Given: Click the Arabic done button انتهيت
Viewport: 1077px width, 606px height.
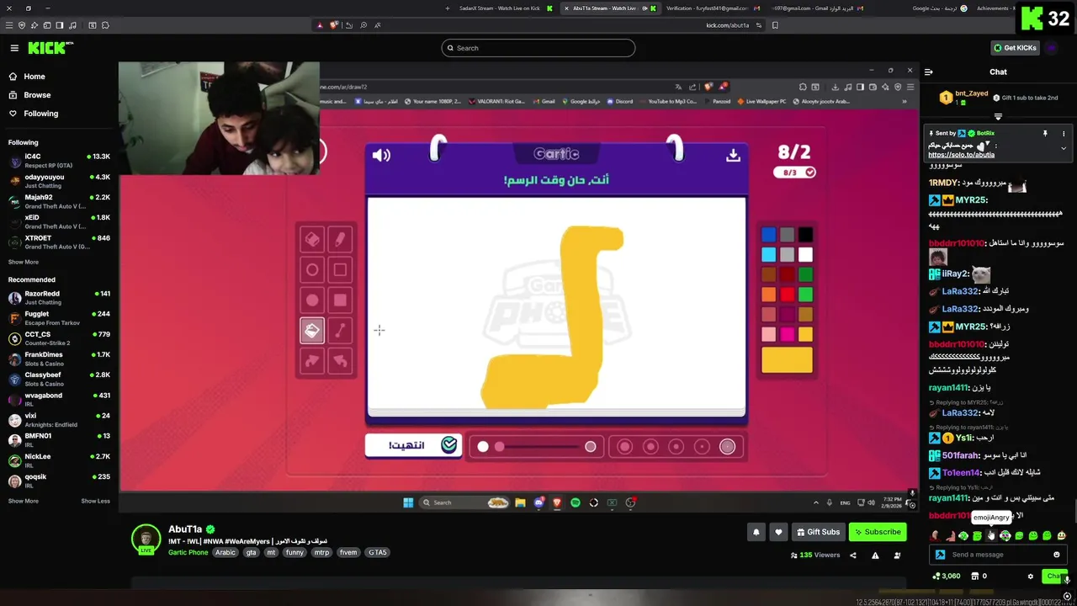Looking at the screenshot, I should (413, 445).
